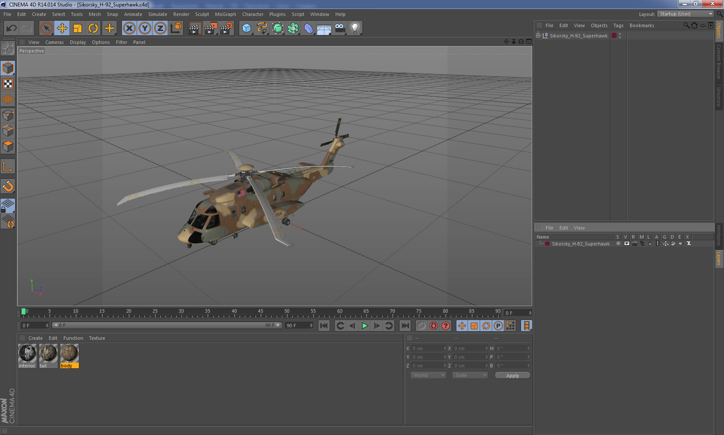Toggle Solo for Sikorsky layer

coord(618,243)
